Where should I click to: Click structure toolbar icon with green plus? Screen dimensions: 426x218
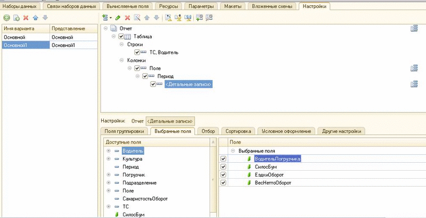(199, 18)
